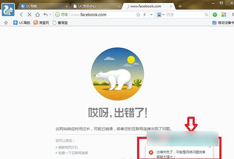The image size is (234, 159).
Task: Switch to the UC导航 tab
Action: click(x=43, y=6)
